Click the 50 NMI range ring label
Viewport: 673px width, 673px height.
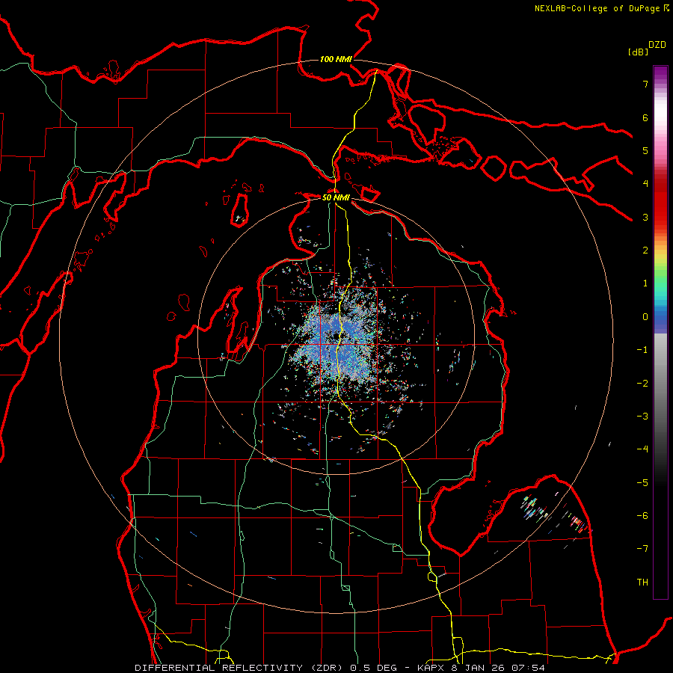pyautogui.click(x=336, y=198)
